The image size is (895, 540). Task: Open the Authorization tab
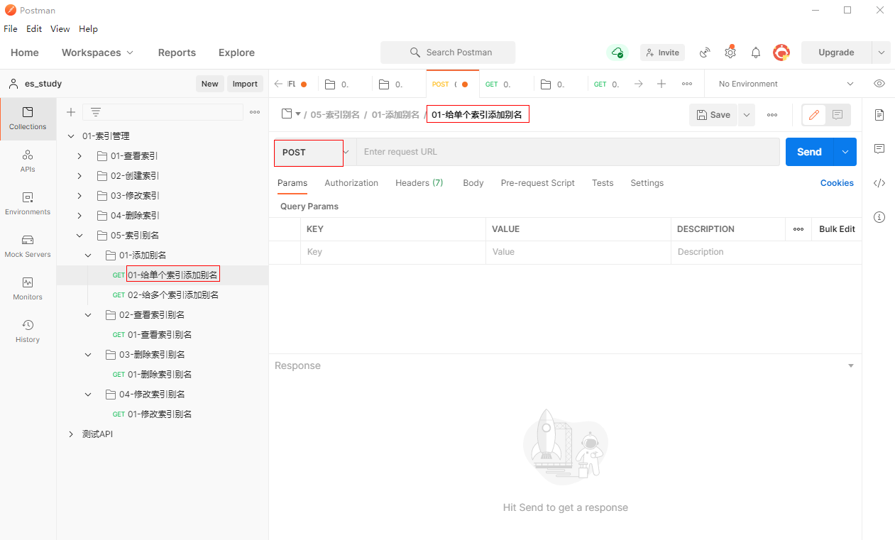point(351,183)
